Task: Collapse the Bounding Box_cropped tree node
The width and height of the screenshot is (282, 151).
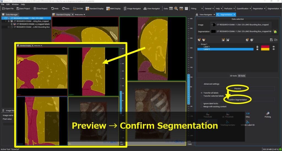Action: pyautogui.click(x=6, y=21)
